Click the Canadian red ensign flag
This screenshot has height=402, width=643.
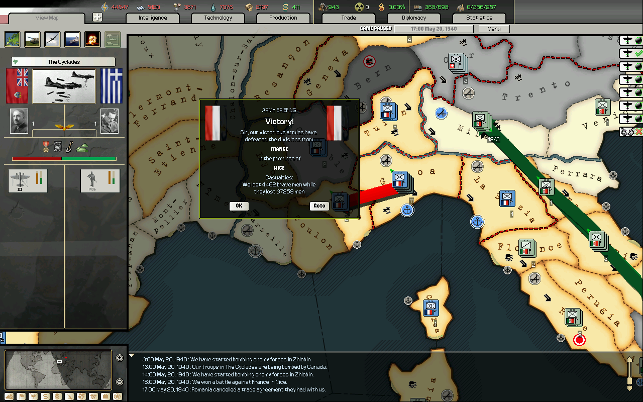18,86
